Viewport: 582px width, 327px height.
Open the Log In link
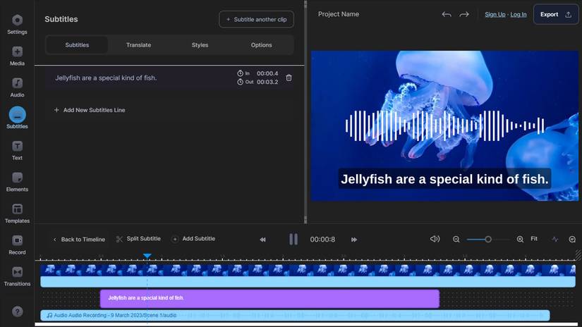[x=519, y=15]
